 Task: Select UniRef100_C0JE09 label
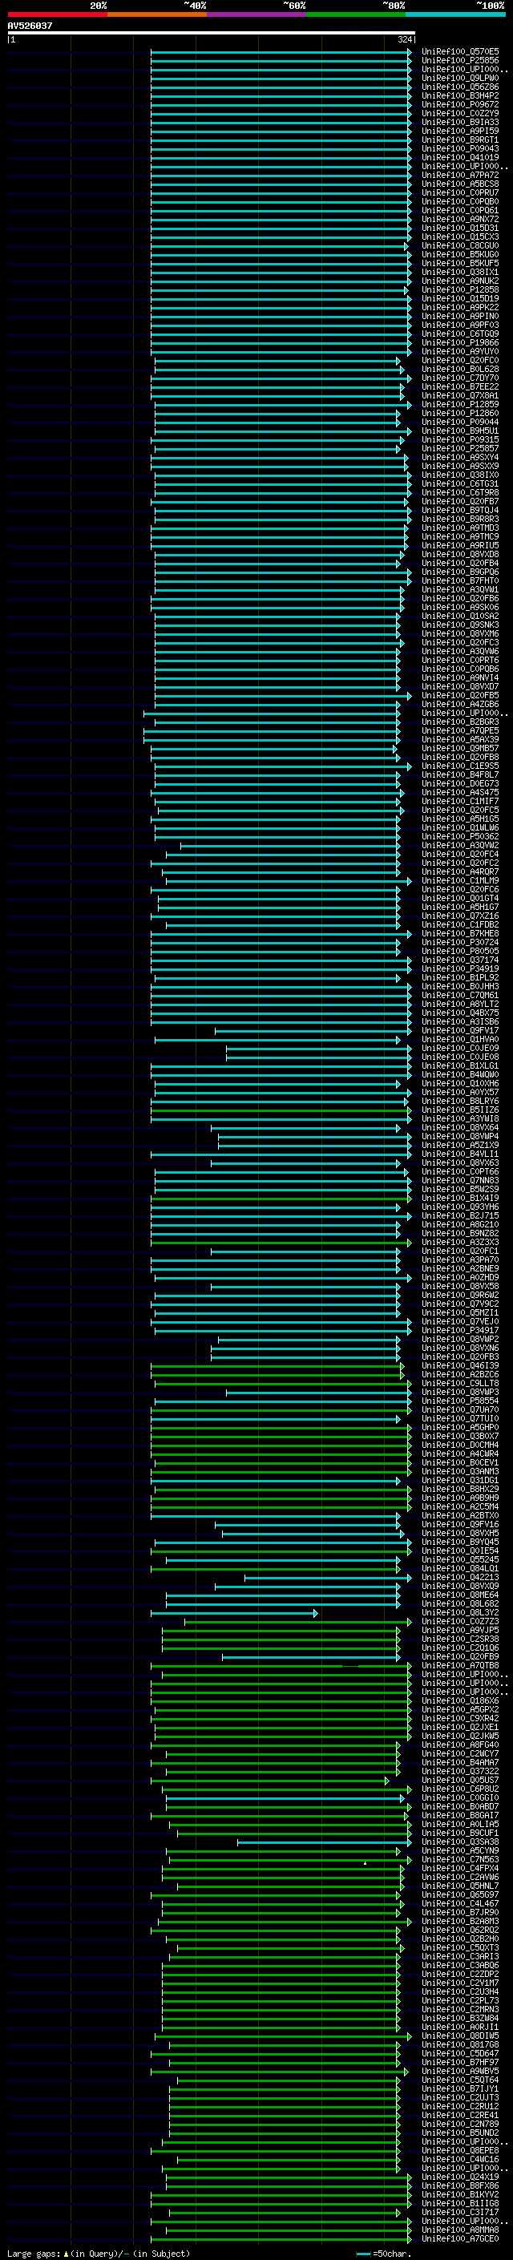click(460, 1049)
